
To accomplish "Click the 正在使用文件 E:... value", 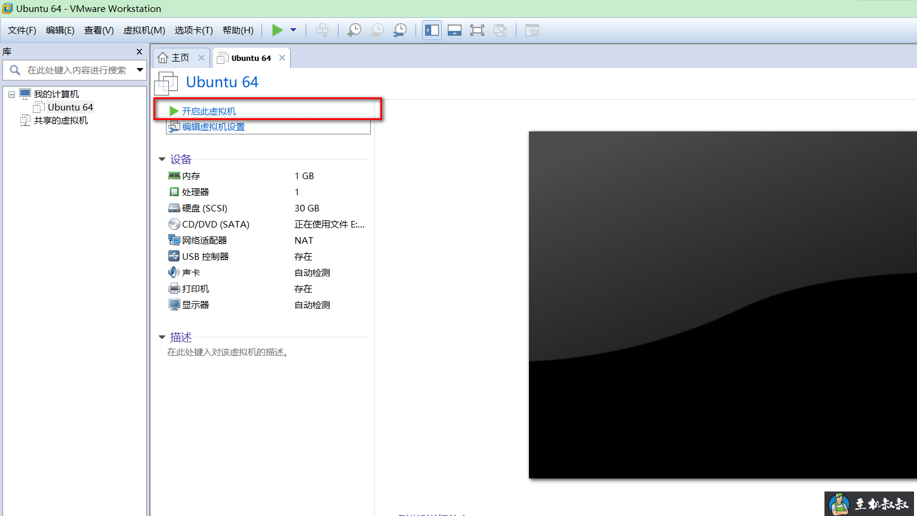I will tap(330, 224).
